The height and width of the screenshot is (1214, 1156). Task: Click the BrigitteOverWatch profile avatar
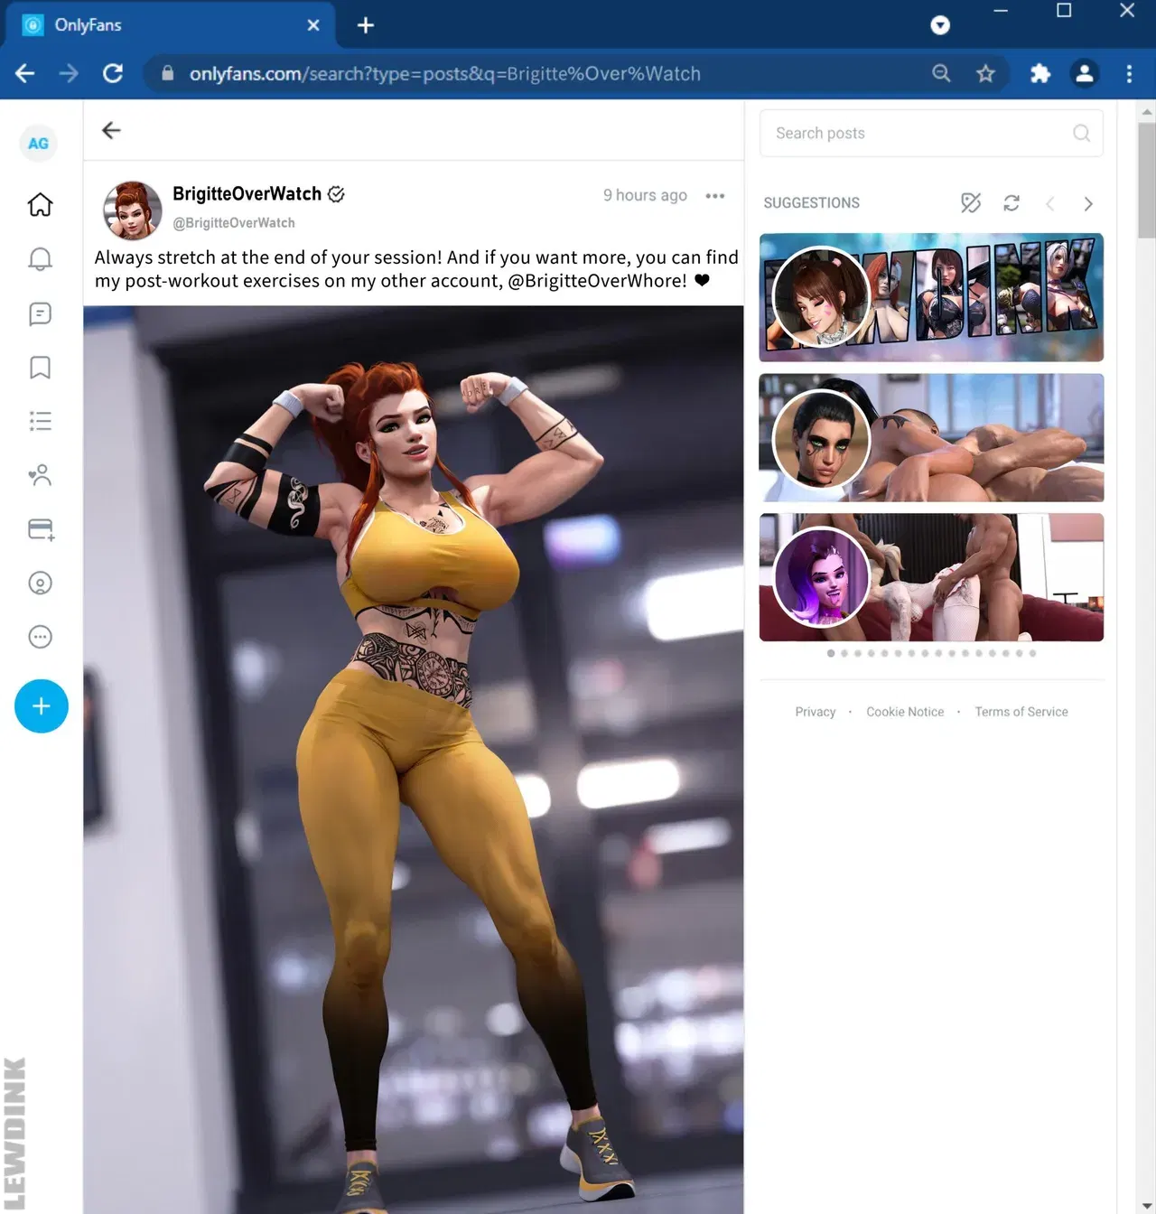tap(133, 210)
